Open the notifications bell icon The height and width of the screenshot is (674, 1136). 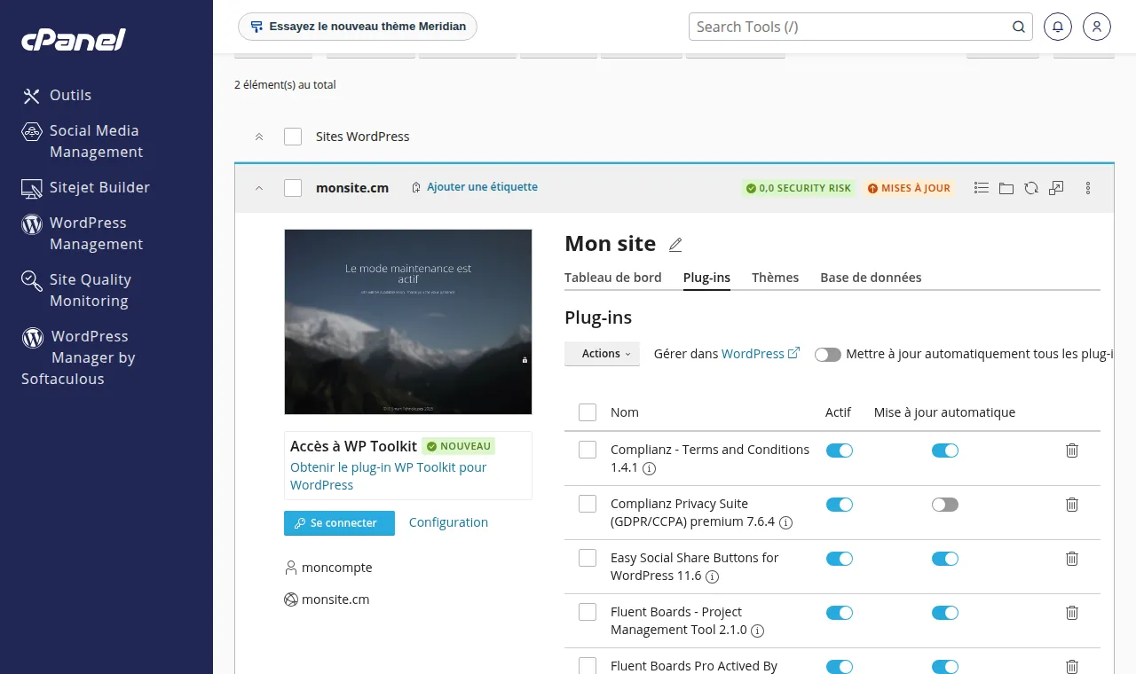(1058, 27)
